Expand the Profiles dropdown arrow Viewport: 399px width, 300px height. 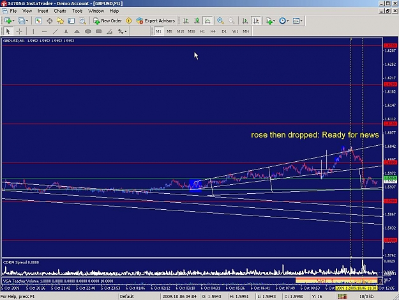(27, 21)
